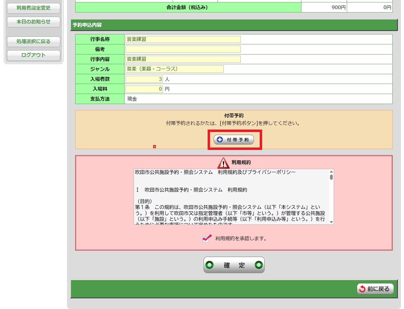Viewport: 404px width, 309px height.
Task: Click the 入場料 amount field
Action: click(144, 89)
